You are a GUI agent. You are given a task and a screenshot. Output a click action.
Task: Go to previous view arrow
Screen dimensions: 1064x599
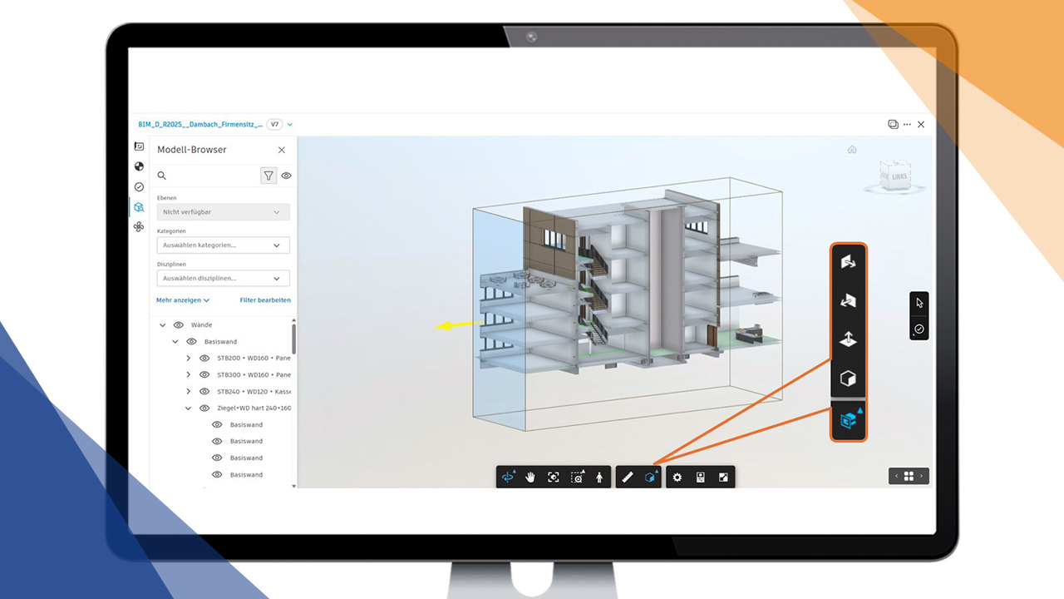point(896,476)
